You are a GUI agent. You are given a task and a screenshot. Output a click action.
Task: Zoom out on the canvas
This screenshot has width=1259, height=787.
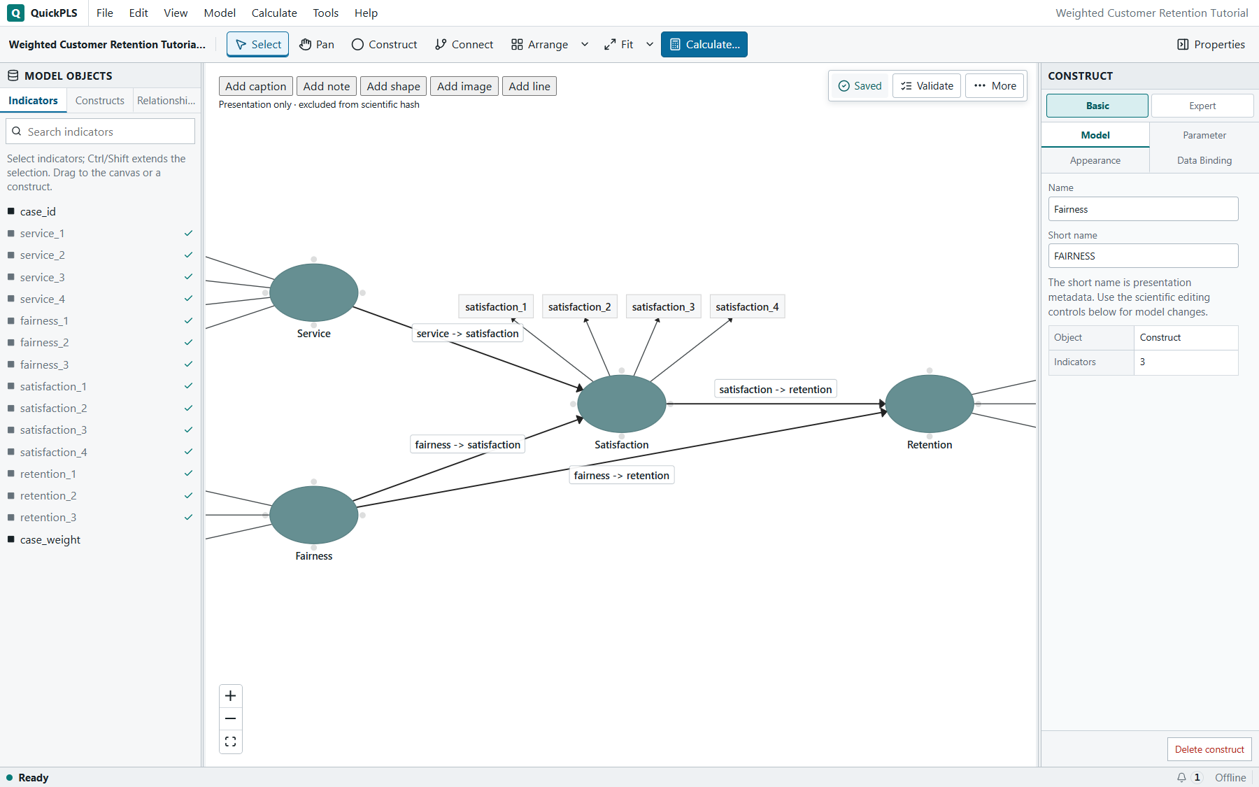231,718
